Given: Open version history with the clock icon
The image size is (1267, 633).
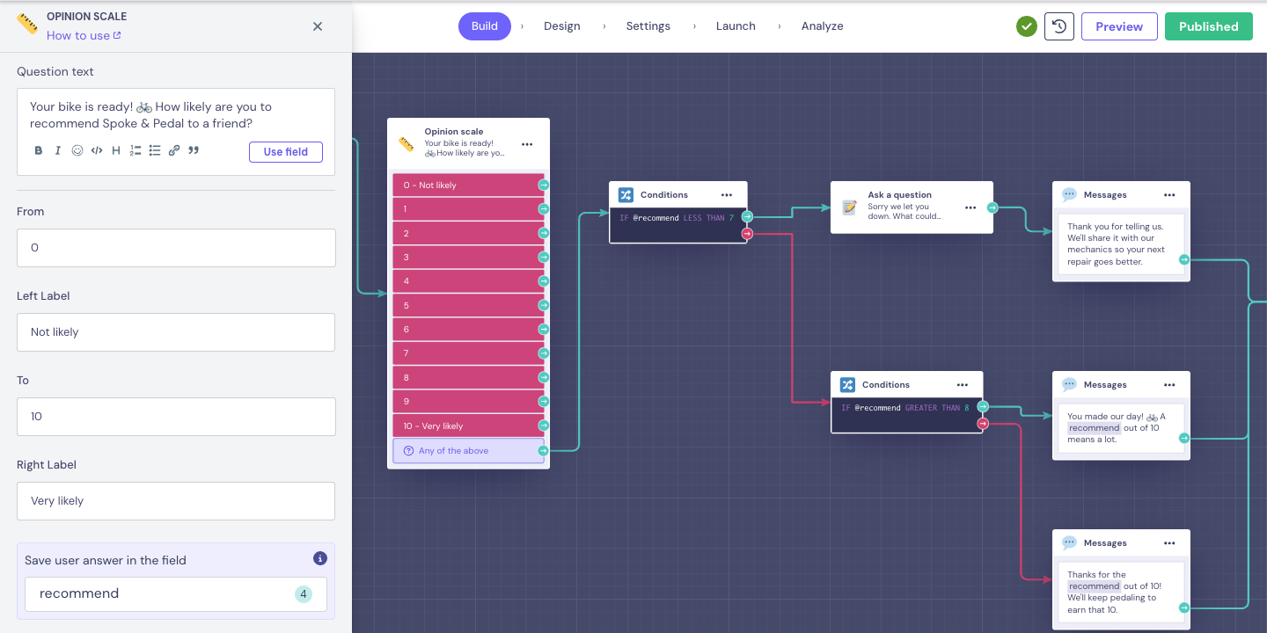Looking at the screenshot, I should 1059,26.
